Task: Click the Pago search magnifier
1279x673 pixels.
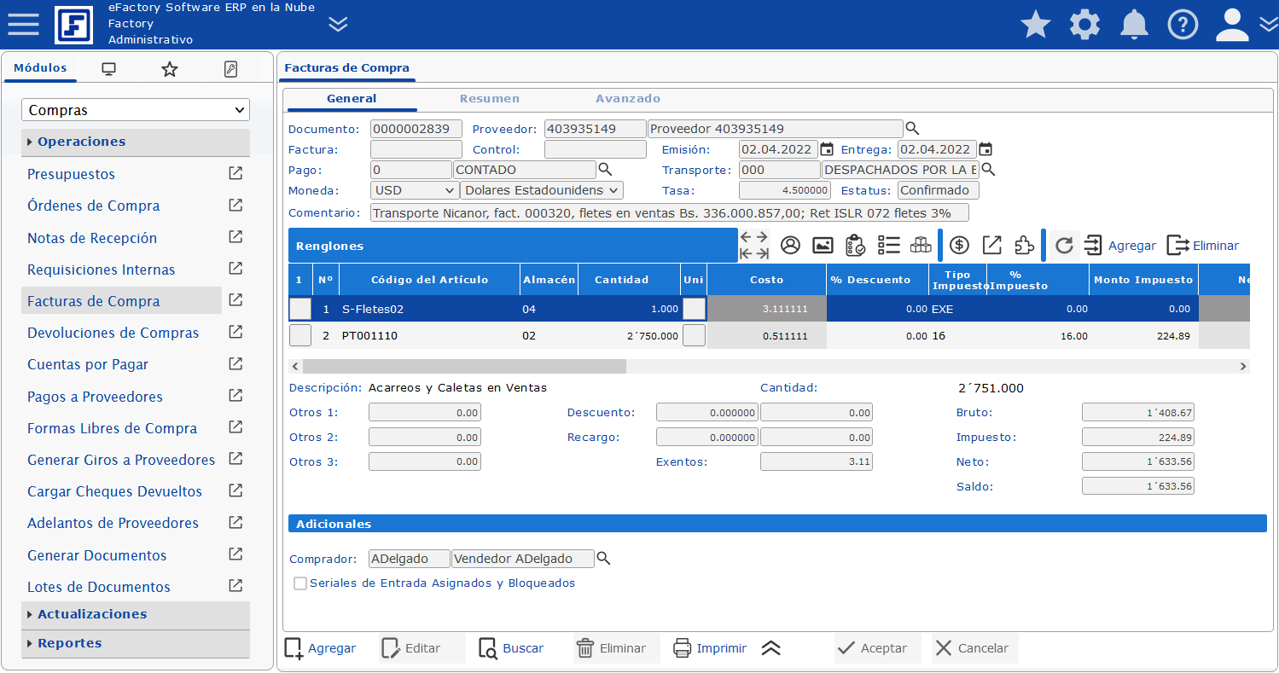Action: point(605,170)
